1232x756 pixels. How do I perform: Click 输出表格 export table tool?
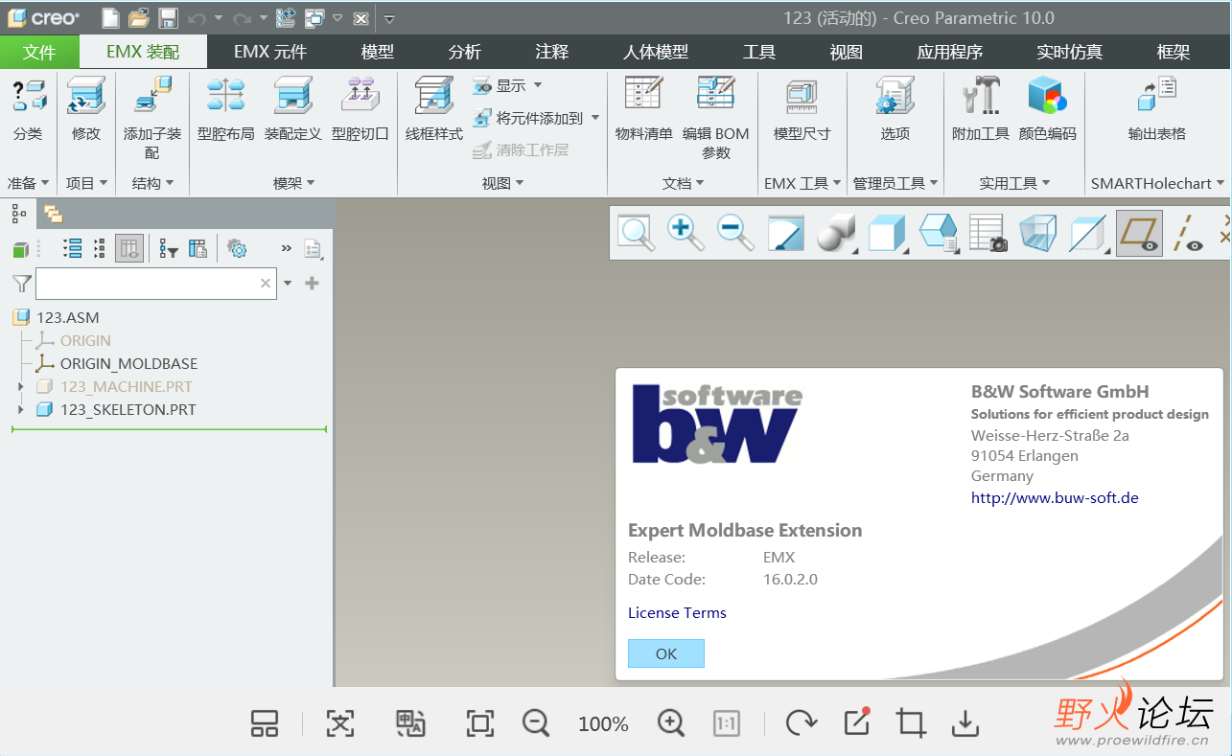click(1157, 109)
